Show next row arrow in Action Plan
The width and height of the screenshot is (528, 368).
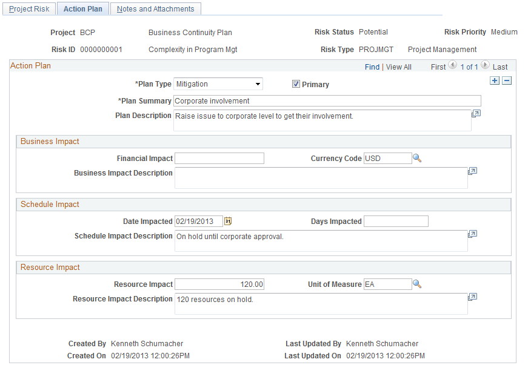pyautogui.click(x=485, y=65)
